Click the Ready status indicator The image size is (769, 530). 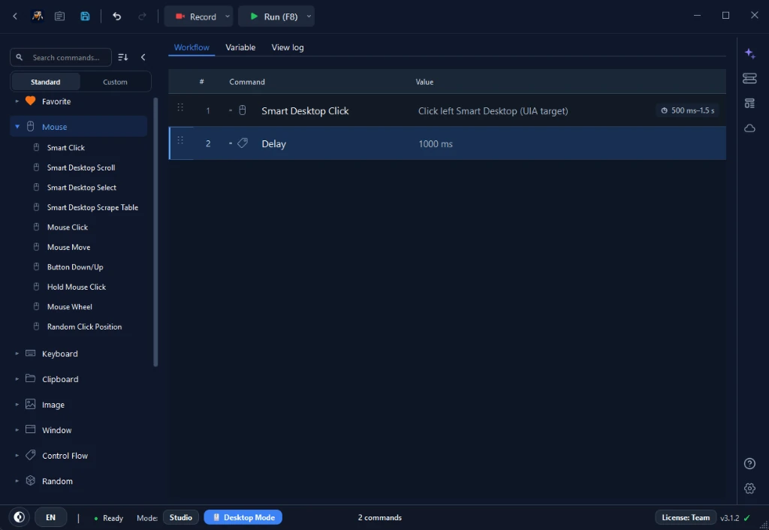click(x=109, y=518)
